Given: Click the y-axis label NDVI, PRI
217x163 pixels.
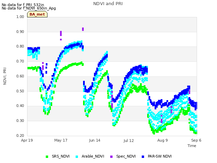Looking at the screenshot, I should pos(5,76).
